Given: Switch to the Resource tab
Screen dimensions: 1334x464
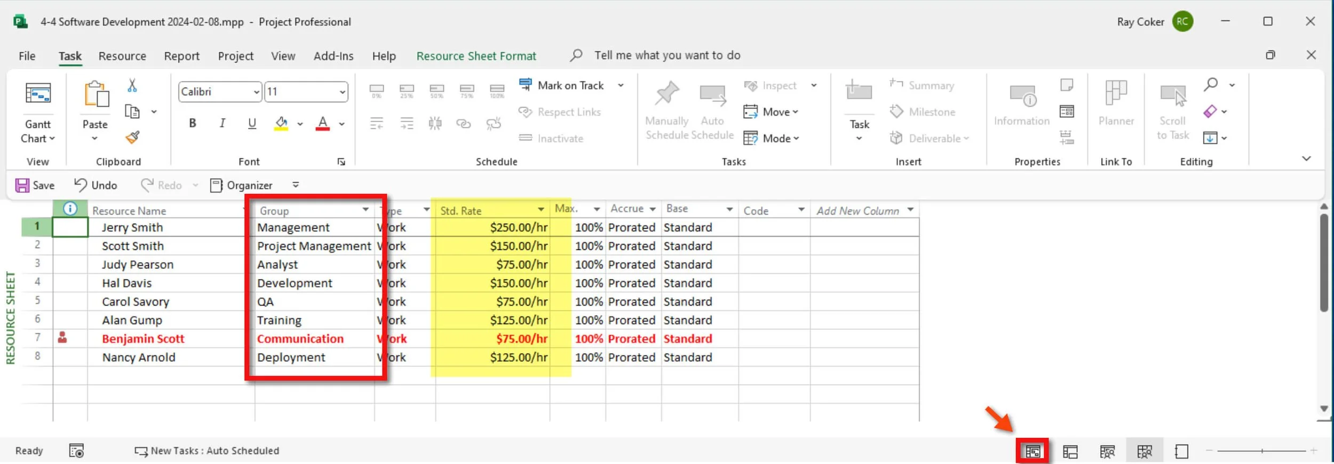Looking at the screenshot, I should coord(122,56).
